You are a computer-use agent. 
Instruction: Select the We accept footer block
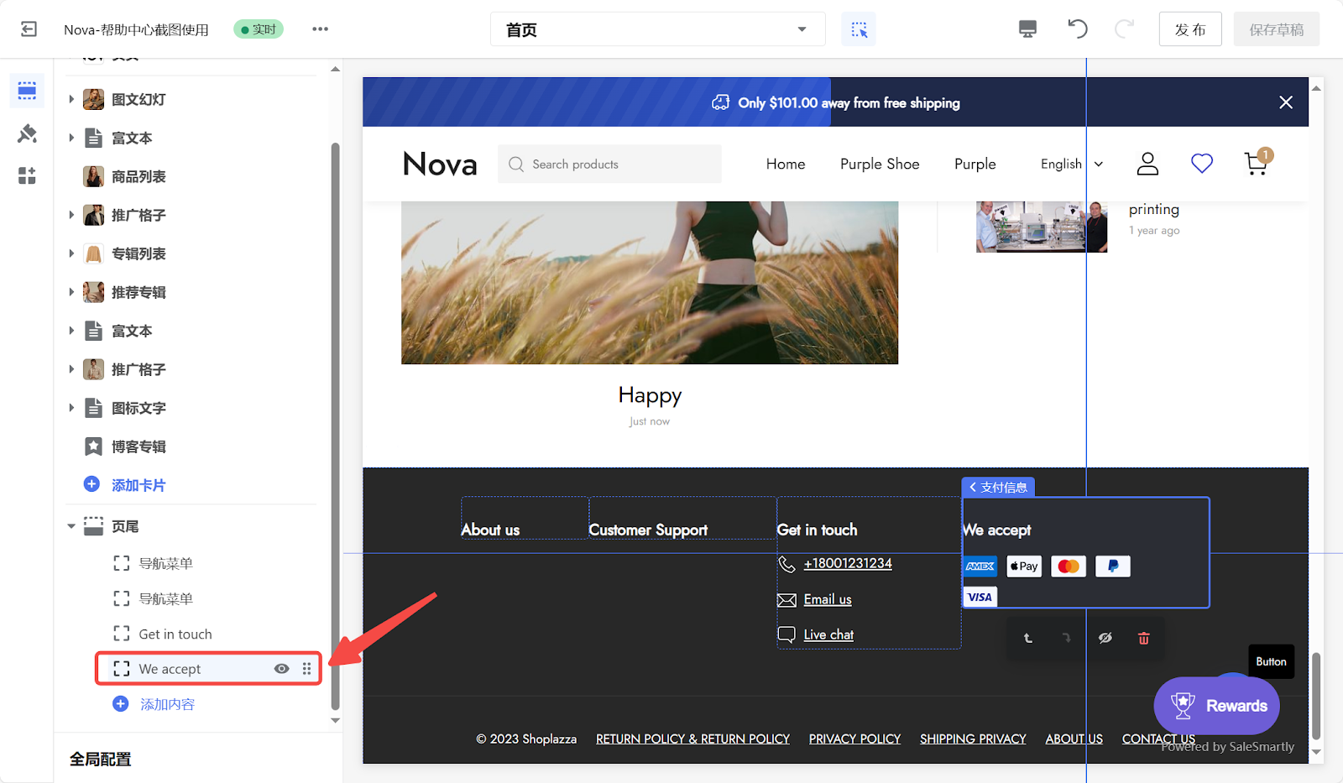[x=209, y=669]
